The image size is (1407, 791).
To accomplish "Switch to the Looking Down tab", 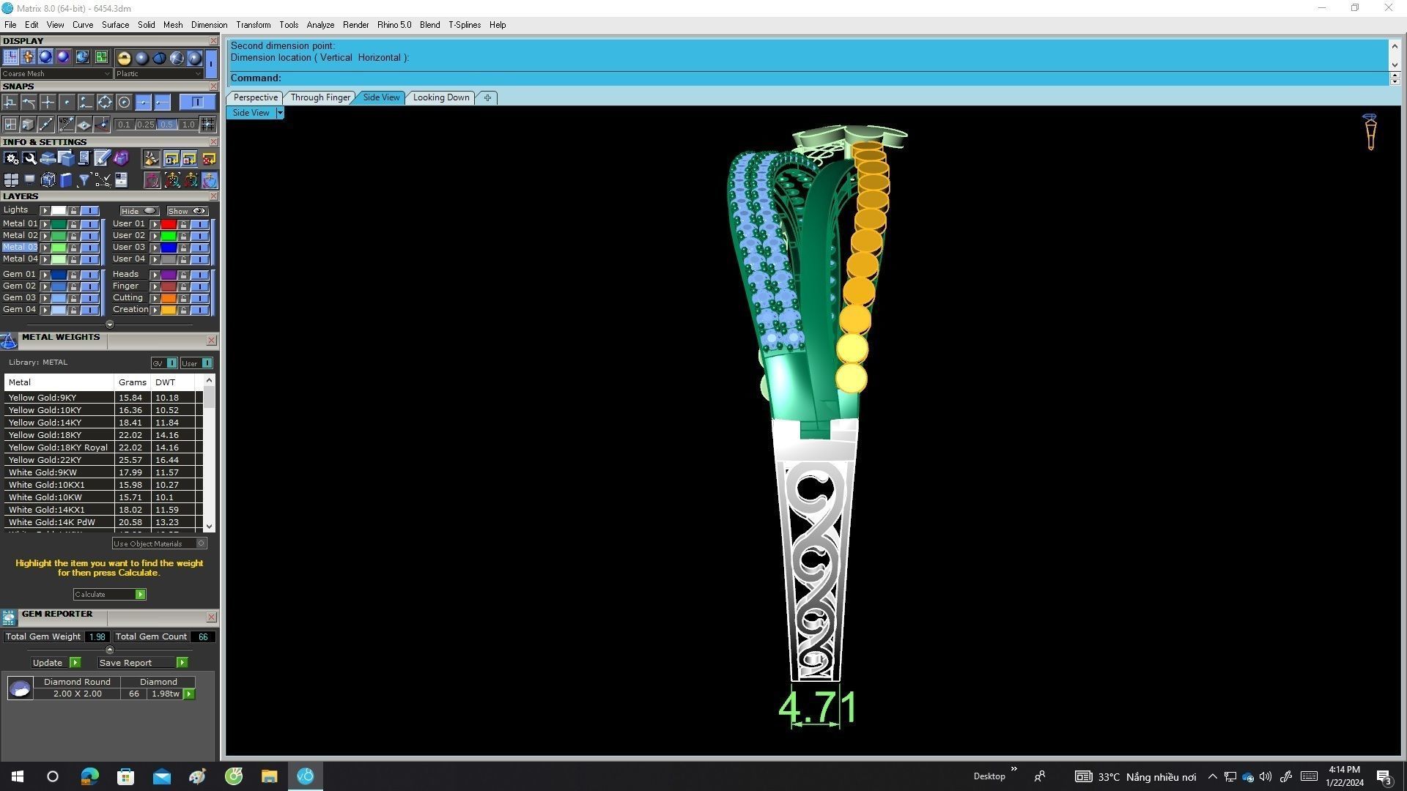I will tap(440, 97).
